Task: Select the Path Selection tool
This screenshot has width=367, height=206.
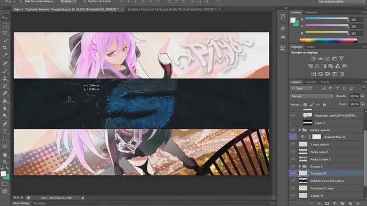Action: [5, 139]
